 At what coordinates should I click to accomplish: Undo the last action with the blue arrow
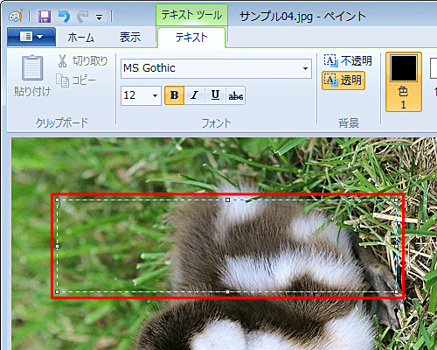(64, 17)
